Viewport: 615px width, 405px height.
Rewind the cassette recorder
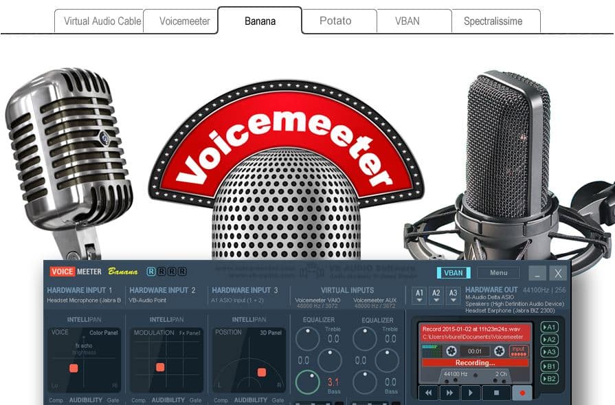pos(428,393)
